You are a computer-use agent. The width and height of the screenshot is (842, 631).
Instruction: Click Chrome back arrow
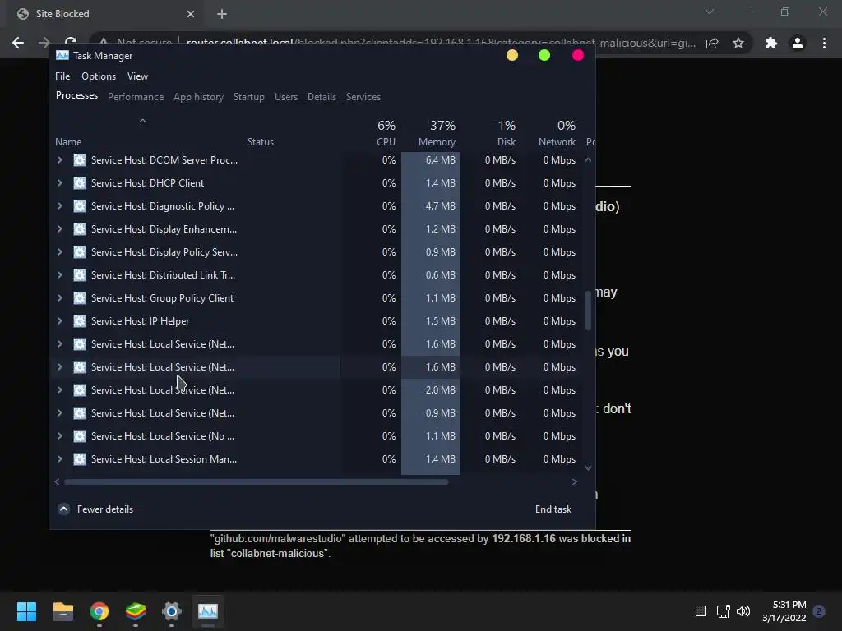(18, 43)
